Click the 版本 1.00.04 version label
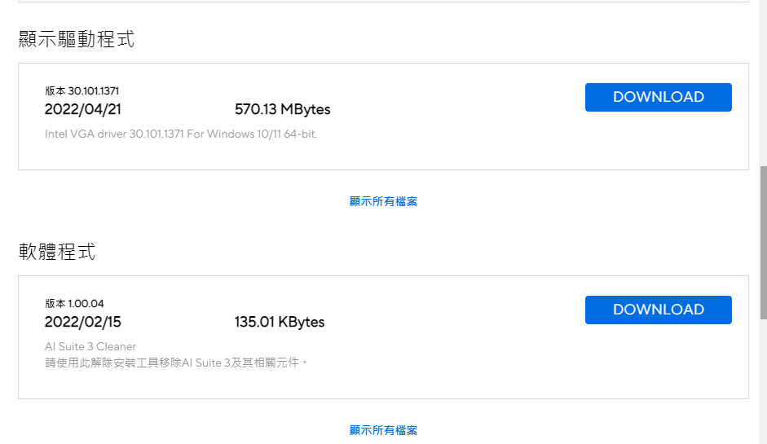 [74, 304]
